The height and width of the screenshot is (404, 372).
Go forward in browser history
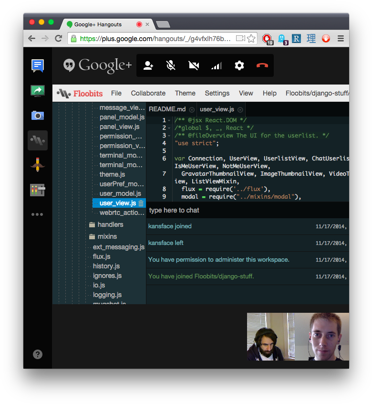45,38
